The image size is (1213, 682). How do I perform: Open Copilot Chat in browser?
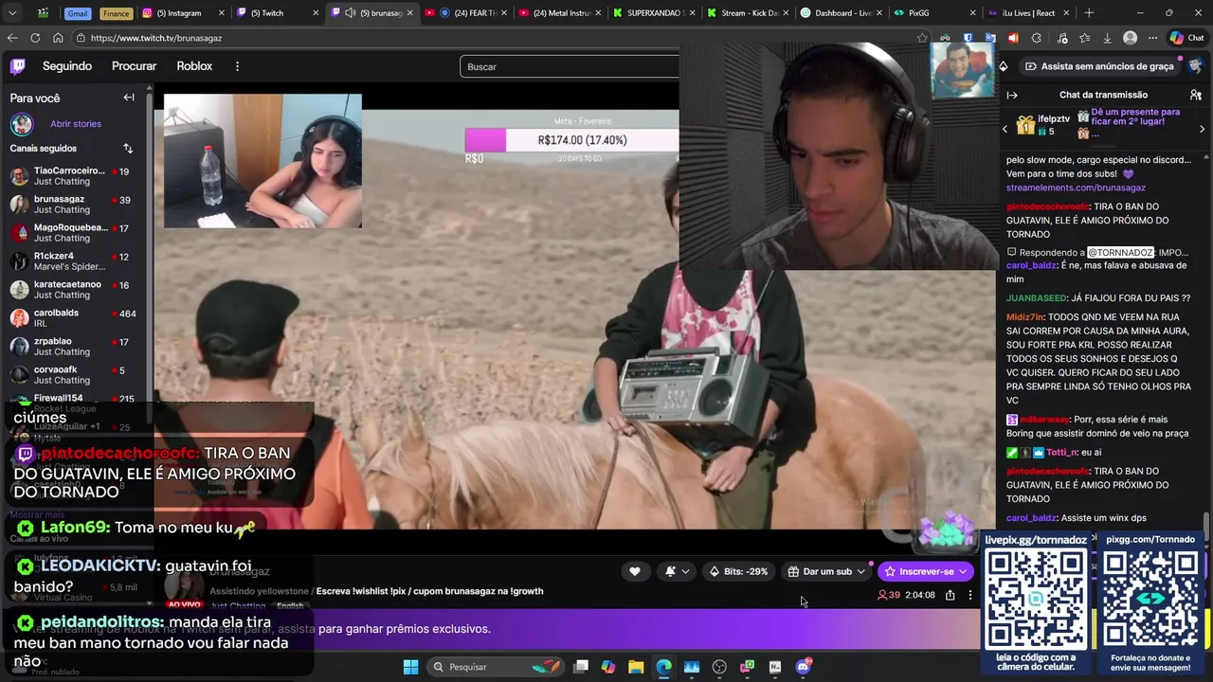pos(1186,38)
